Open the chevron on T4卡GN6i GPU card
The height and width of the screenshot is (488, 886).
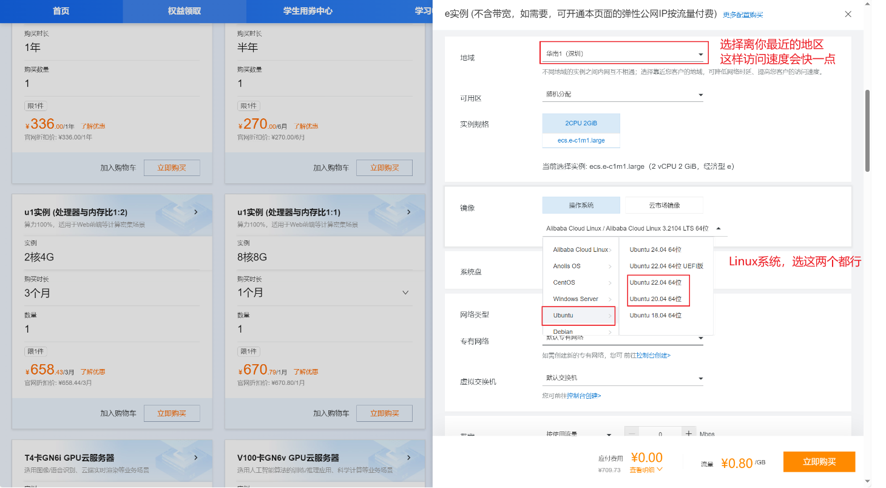click(x=195, y=458)
